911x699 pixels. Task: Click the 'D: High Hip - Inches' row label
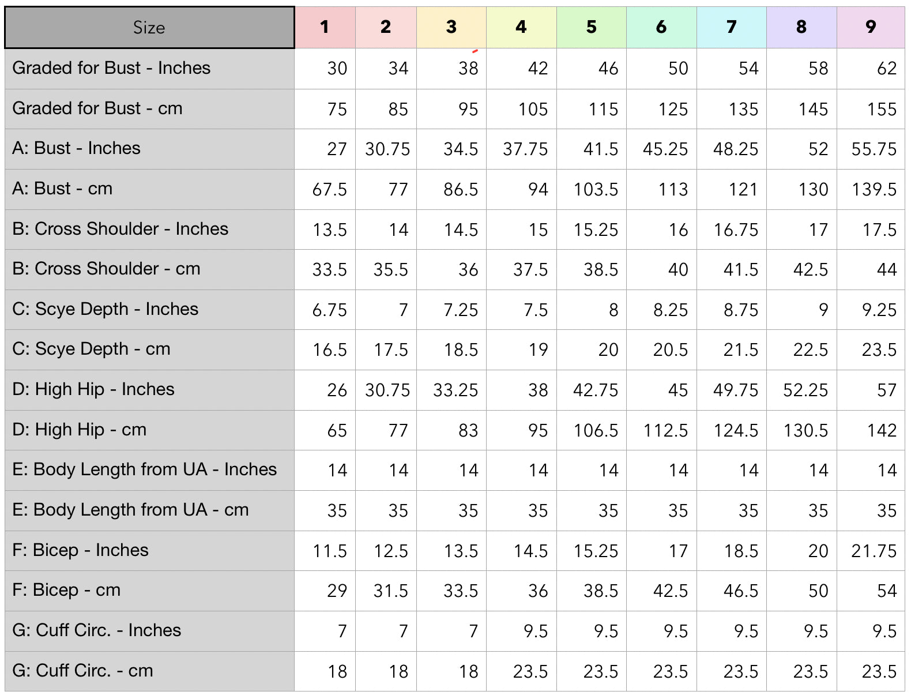93,389
